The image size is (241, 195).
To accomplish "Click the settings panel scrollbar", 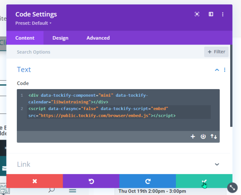I will 231,86.
